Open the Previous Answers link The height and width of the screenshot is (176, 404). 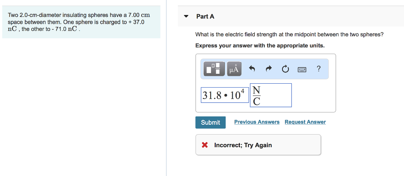(257, 122)
